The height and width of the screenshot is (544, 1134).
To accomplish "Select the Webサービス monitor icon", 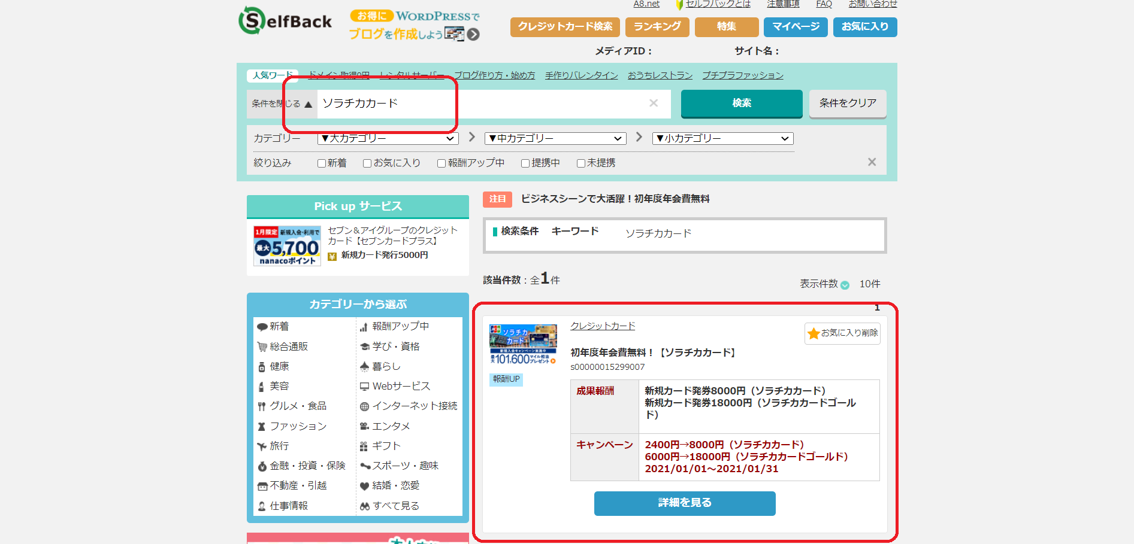I will pyautogui.click(x=364, y=387).
